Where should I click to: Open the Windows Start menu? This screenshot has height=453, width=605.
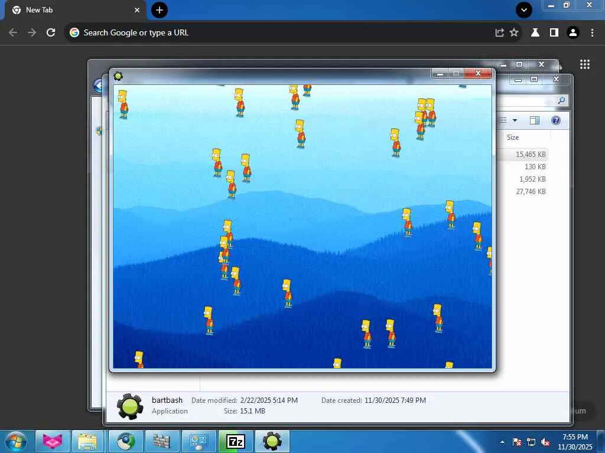[x=16, y=441]
